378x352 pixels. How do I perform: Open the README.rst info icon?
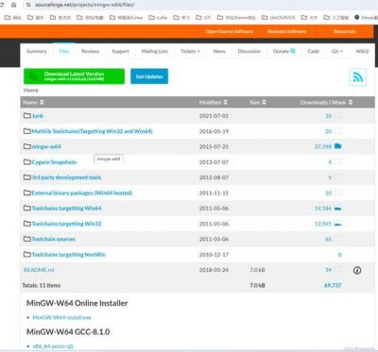357,270
